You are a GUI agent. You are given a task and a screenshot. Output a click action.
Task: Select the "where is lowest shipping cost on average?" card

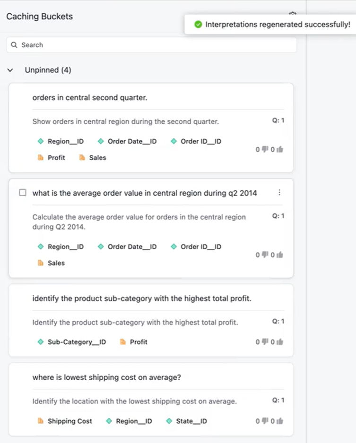click(x=107, y=377)
